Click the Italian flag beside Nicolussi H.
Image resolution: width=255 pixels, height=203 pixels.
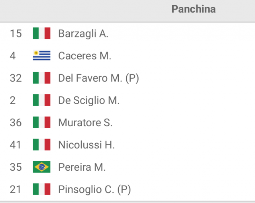pyautogui.click(x=41, y=144)
